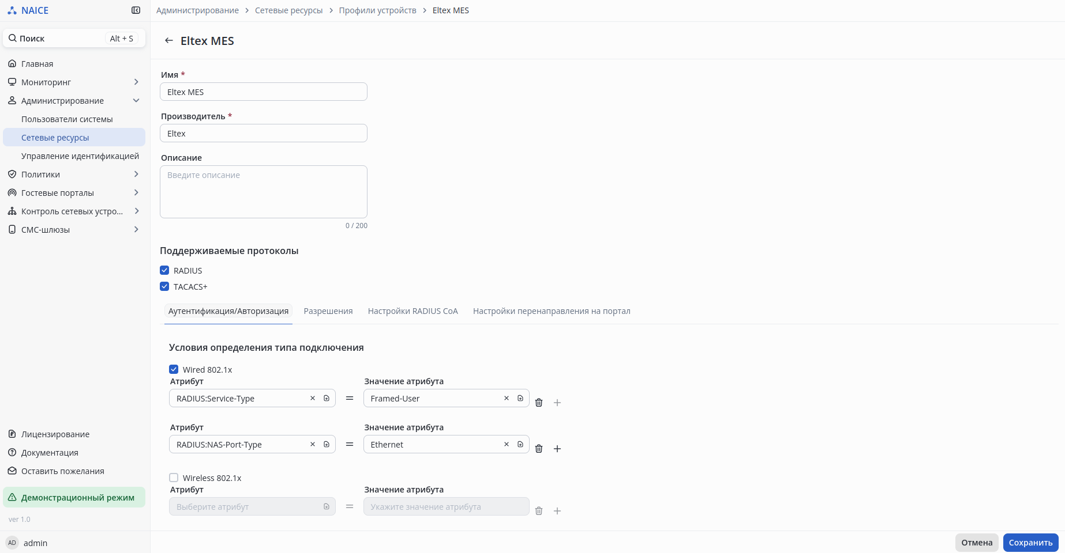Screen dimensions: 1065x553
Task: Open the Настройки RADIUS CoA tab
Action: (412, 311)
